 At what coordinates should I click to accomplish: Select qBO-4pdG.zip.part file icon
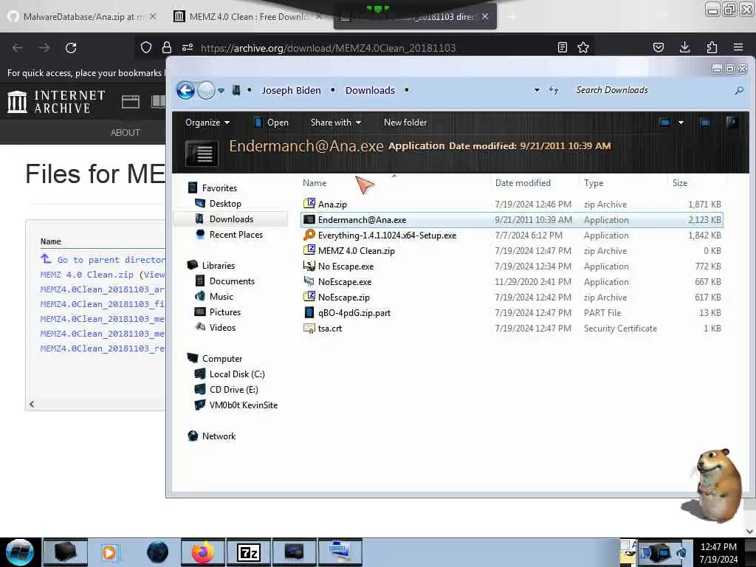[309, 312]
